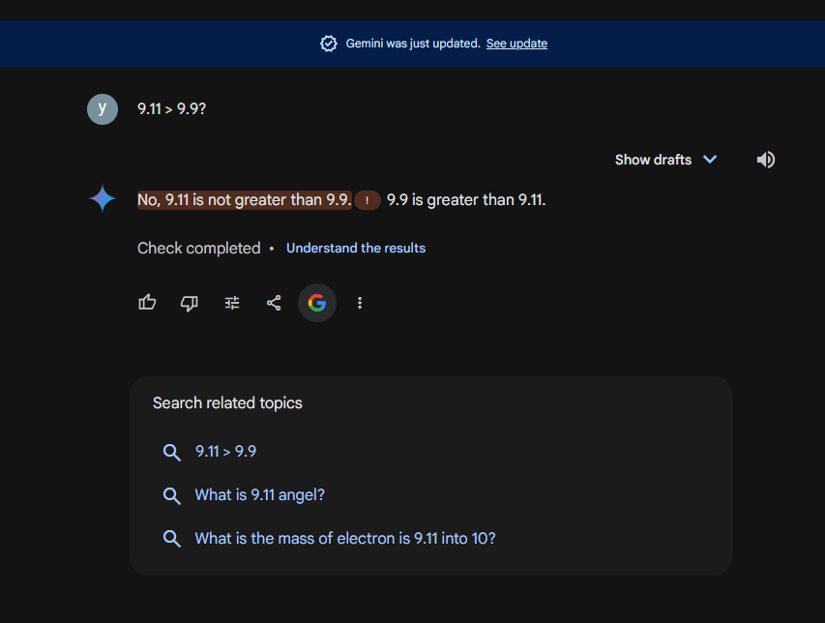Screen dimensions: 825x623
Task: Click the thumbs down bad response icon
Action: point(190,303)
